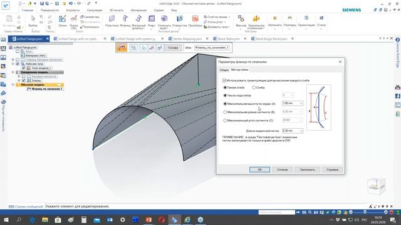Click the Справка help button

click(x=332, y=169)
